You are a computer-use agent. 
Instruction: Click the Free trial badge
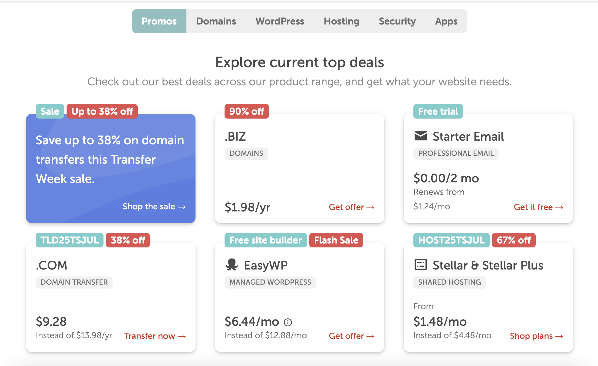pyautogui.click(x=438, y=111)
